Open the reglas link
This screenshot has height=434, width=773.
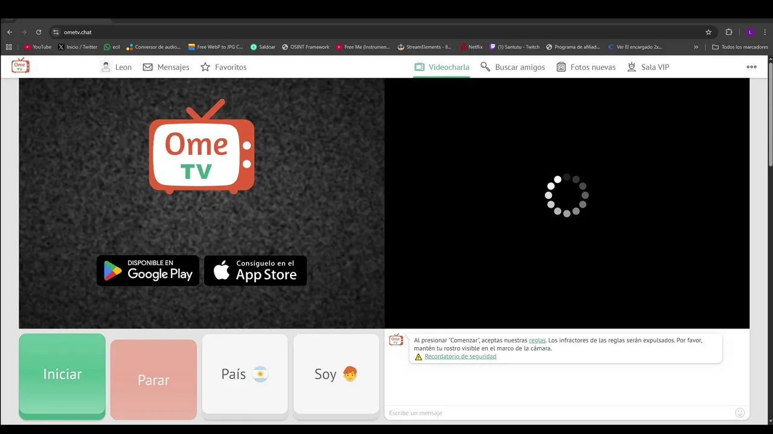537,340
